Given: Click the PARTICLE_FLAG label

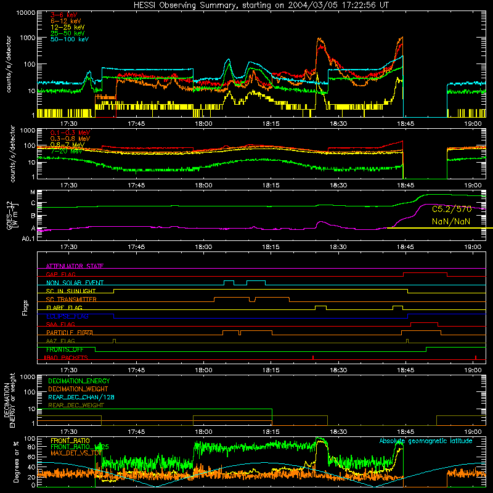Looking at the screenshot, I should pyautogui.click(x=69, y=333).
